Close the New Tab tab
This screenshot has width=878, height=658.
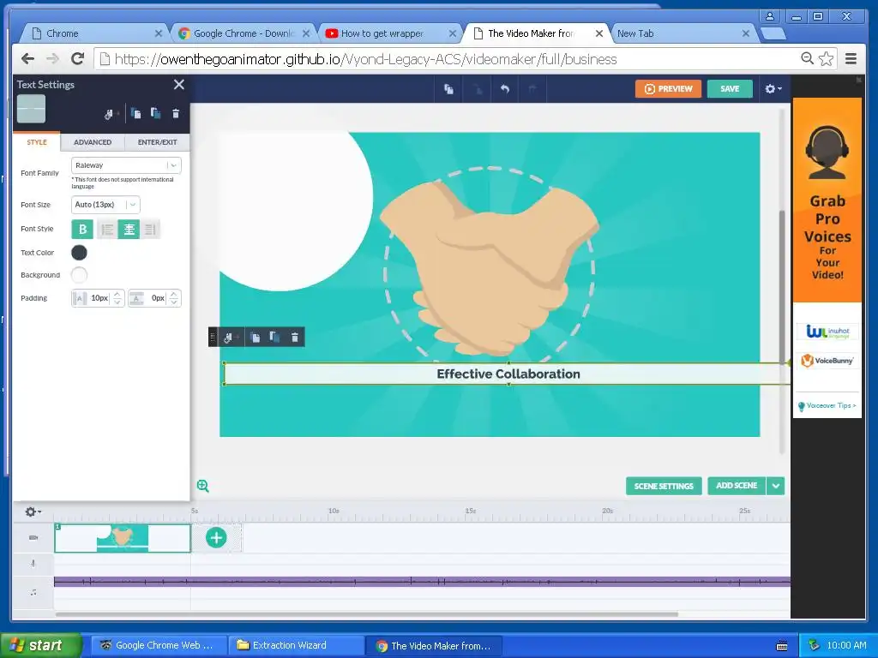[x=745, y=33]
